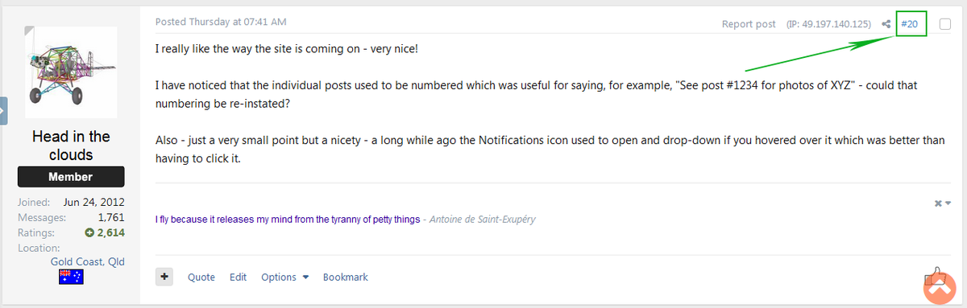The image size is (967, 308).
Task: Click the Bookmark link
Action: [x=346, y=277]
